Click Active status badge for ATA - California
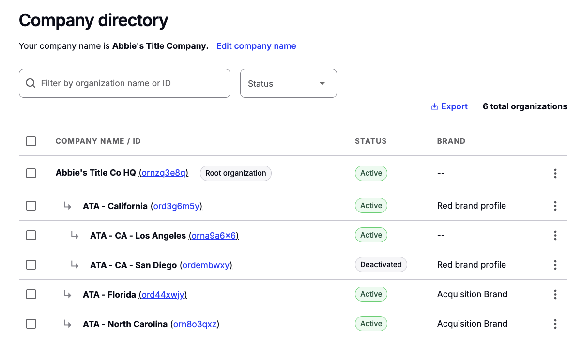 [x=371, y=206]
